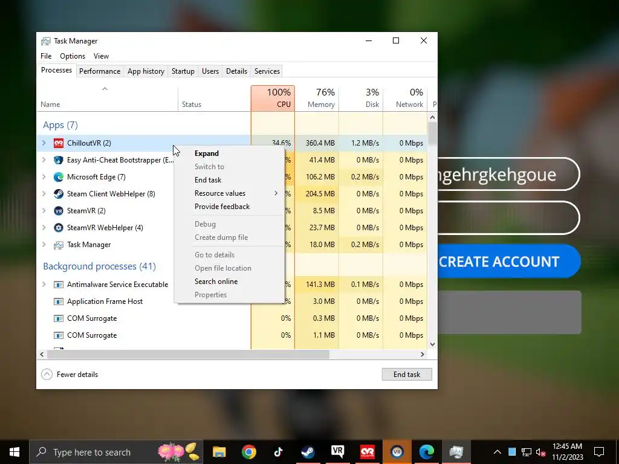Screen dimensions: 619x464
Task: Click the Application Frame Host icon
Action: coord(59,301)
